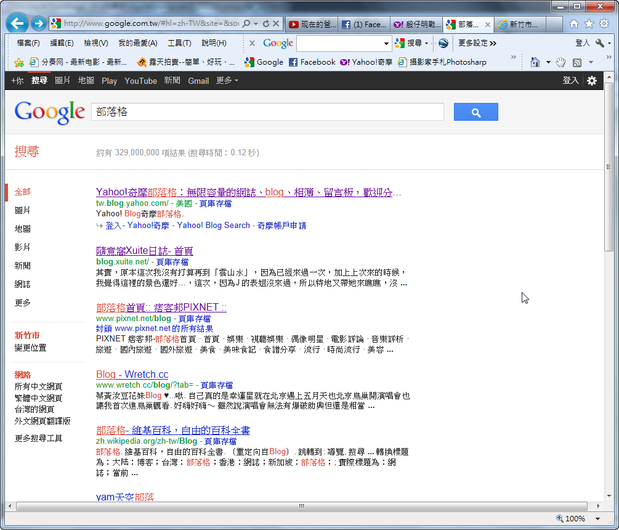Switch to the (1) Face... tab
Viewport: 619px width, 530px height.
364,25
